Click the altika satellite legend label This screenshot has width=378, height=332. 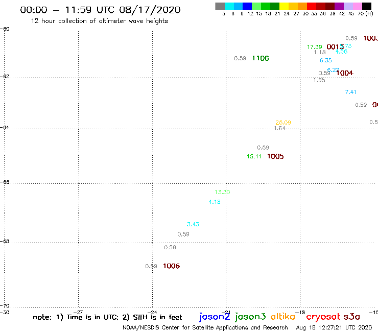coord(283,317)
